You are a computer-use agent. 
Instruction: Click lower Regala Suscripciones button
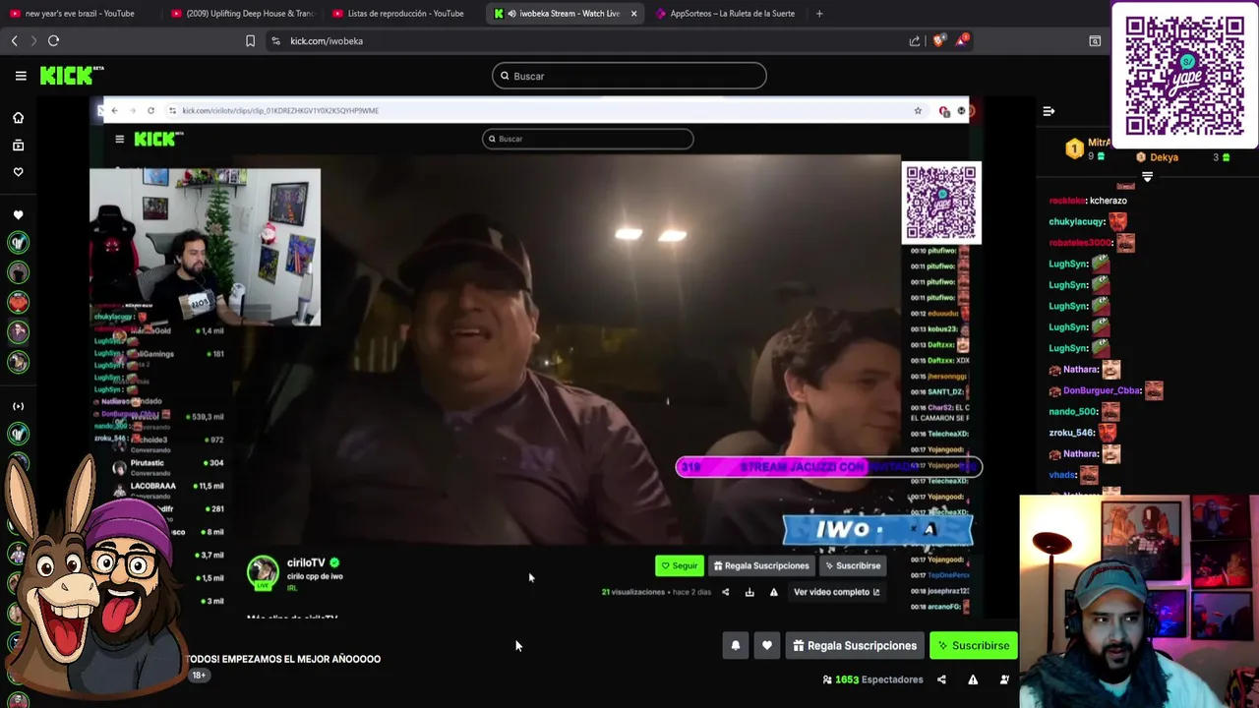coord(855,646)
